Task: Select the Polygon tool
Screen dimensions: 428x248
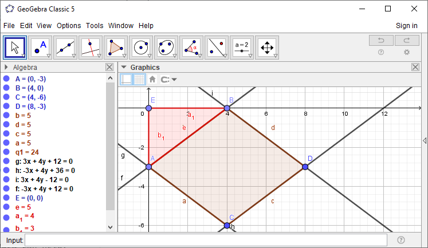Action: [116, 48]
